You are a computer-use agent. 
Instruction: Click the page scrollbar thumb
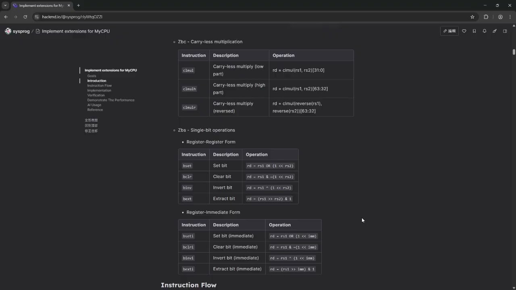[514, 52]
